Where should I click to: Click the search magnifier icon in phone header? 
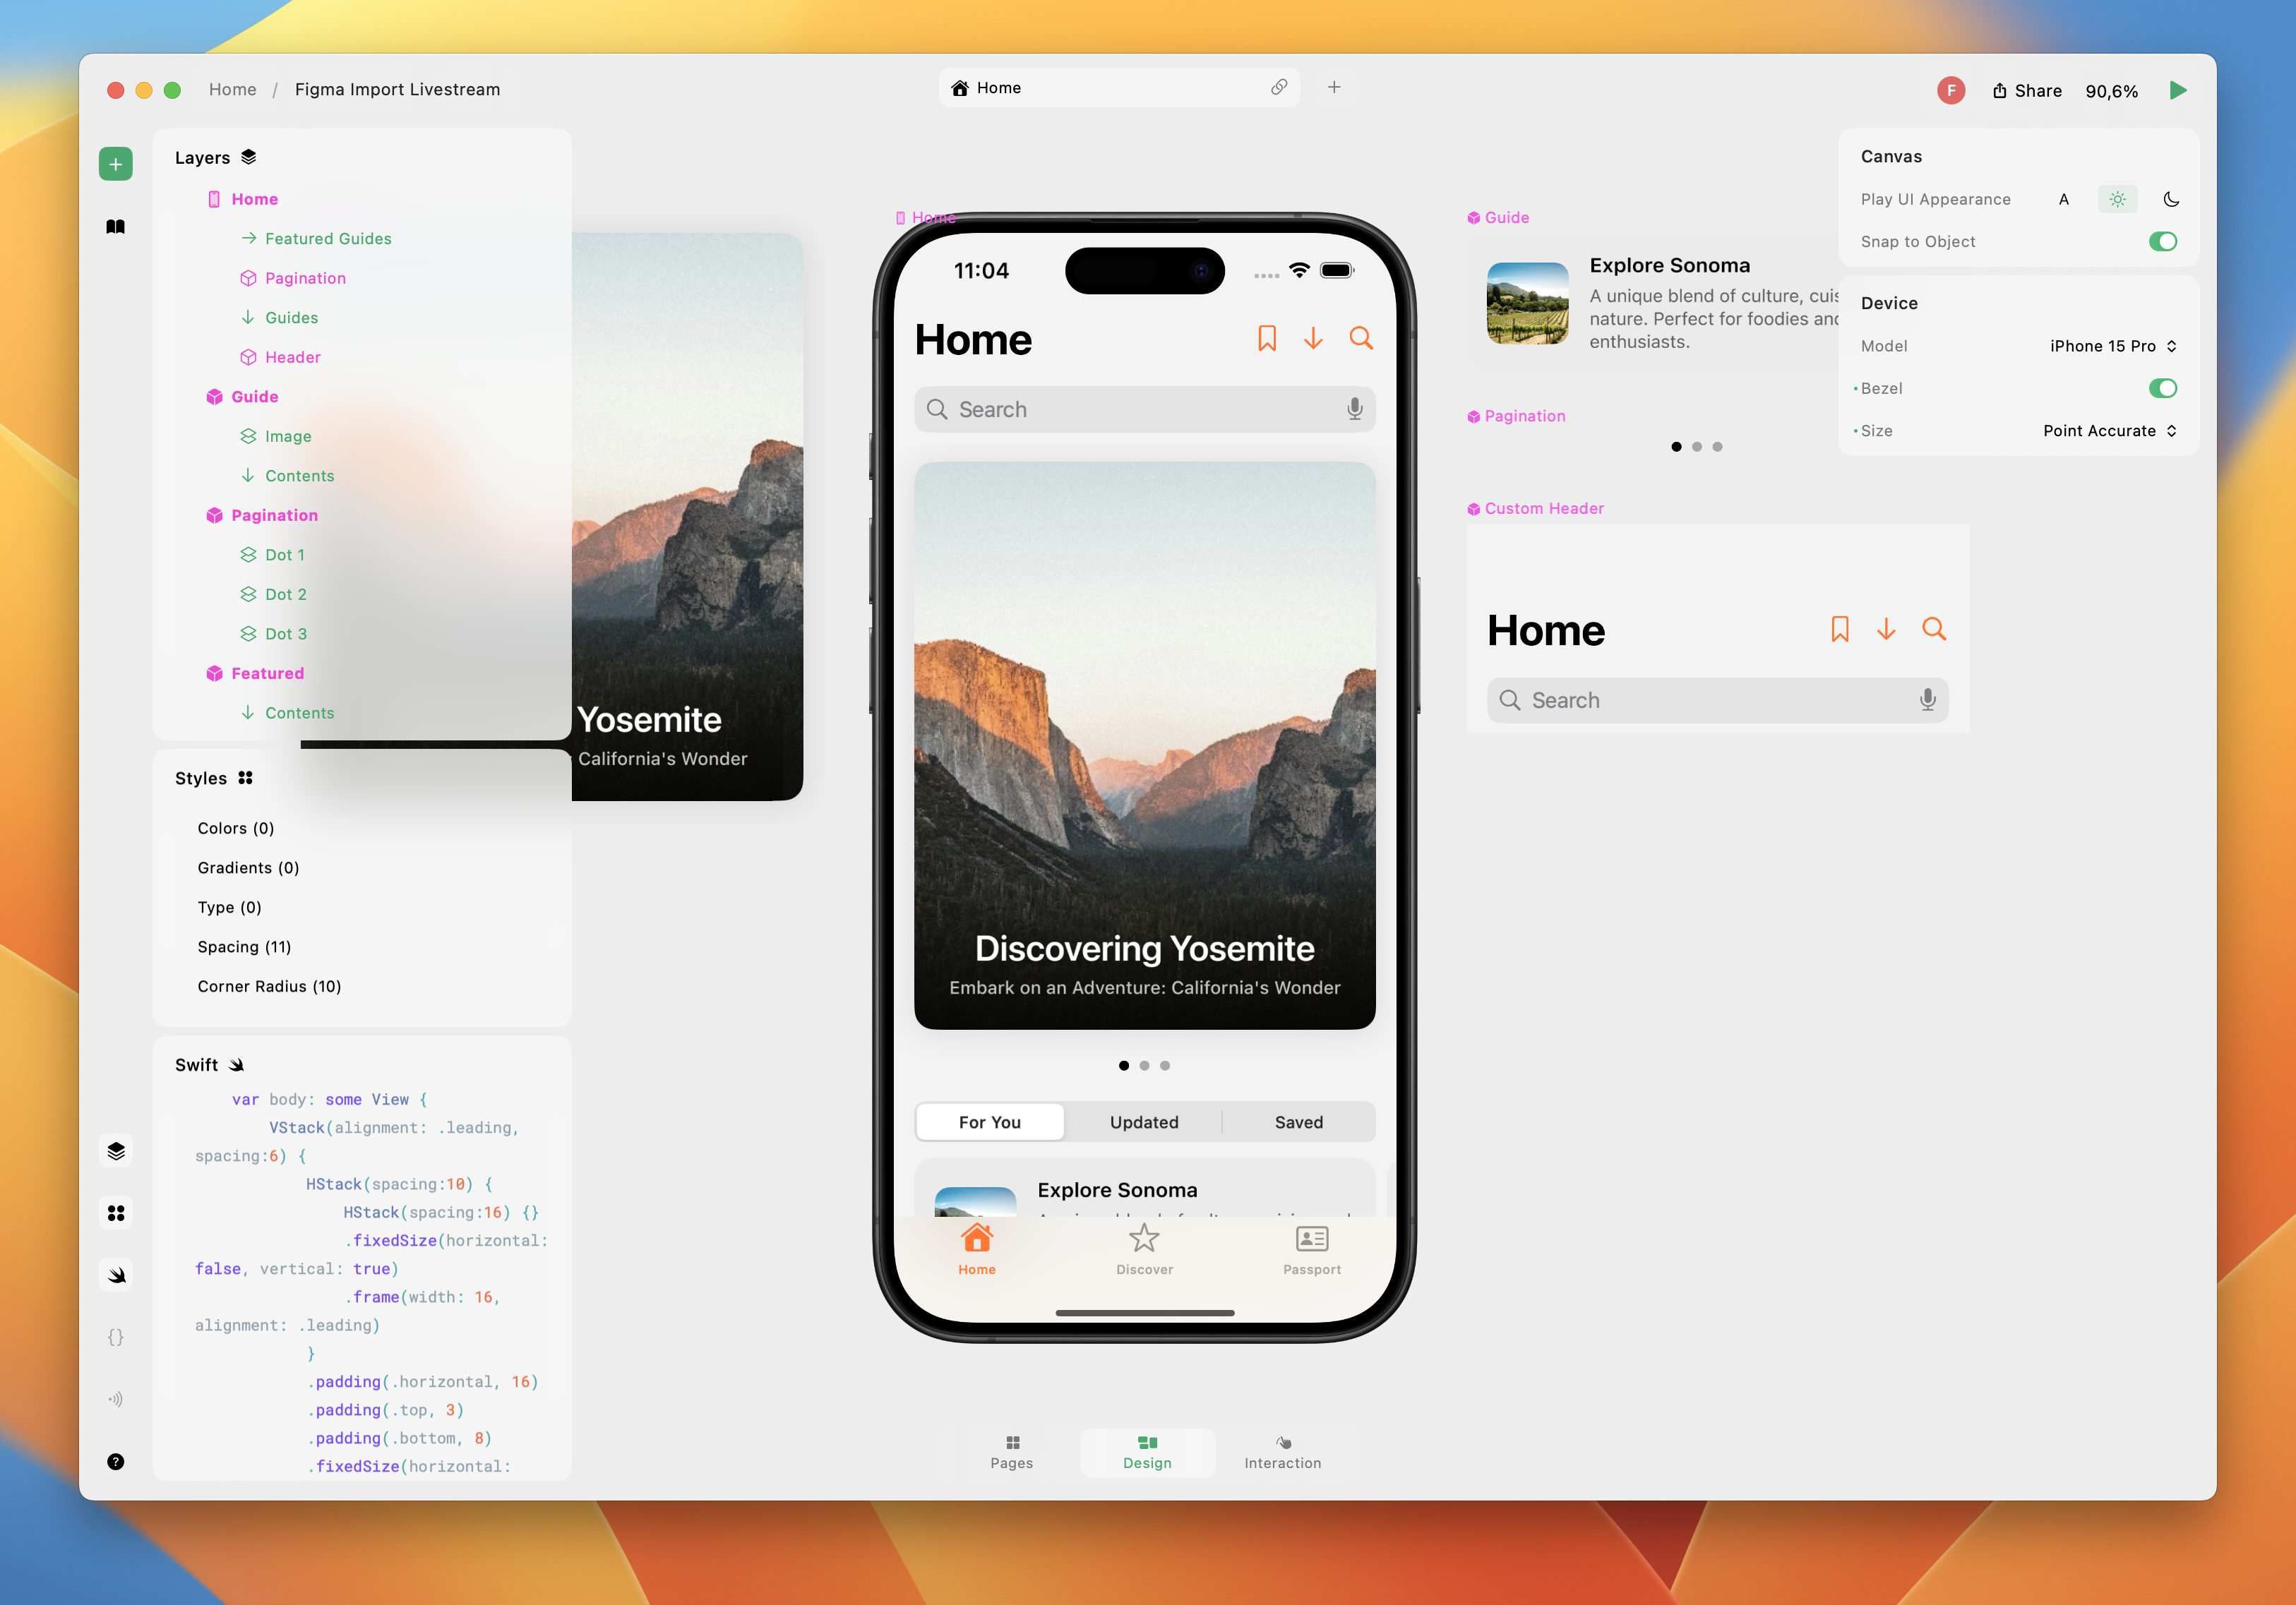[x=1361, y=339]
